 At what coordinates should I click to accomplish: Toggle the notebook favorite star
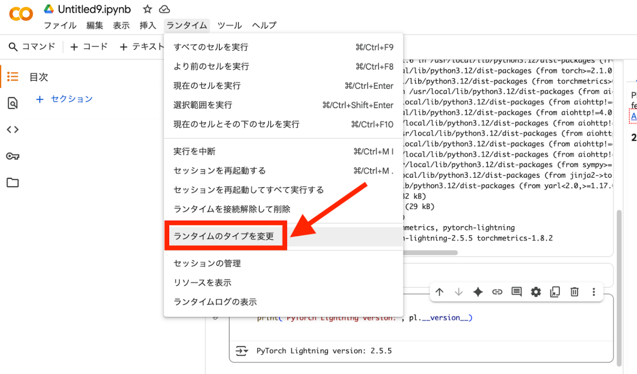(x=147, y=8)
